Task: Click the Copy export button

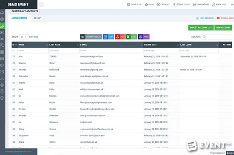Action: point(108,37)
